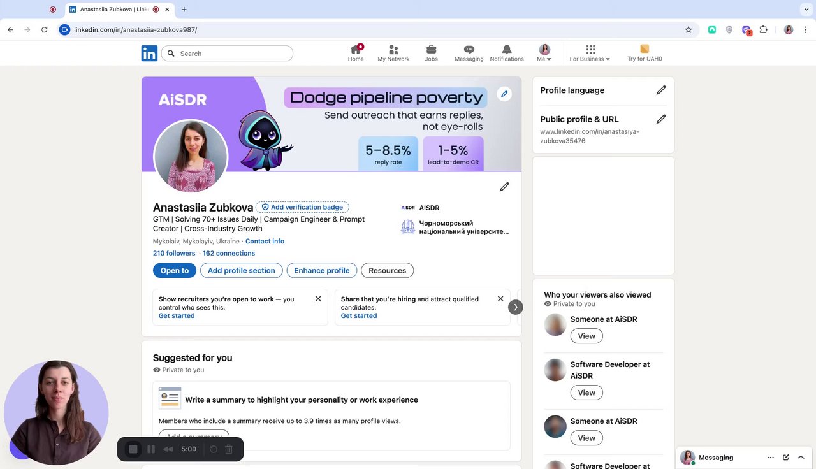Edit the profile banner image

tap(504, 94)
